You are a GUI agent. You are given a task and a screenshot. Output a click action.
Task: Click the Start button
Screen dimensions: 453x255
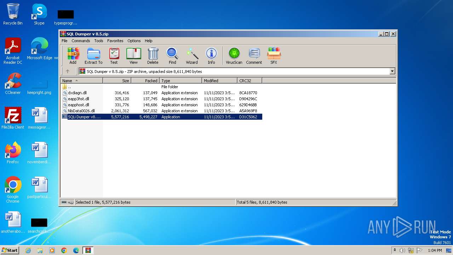(x=10, y=250)
